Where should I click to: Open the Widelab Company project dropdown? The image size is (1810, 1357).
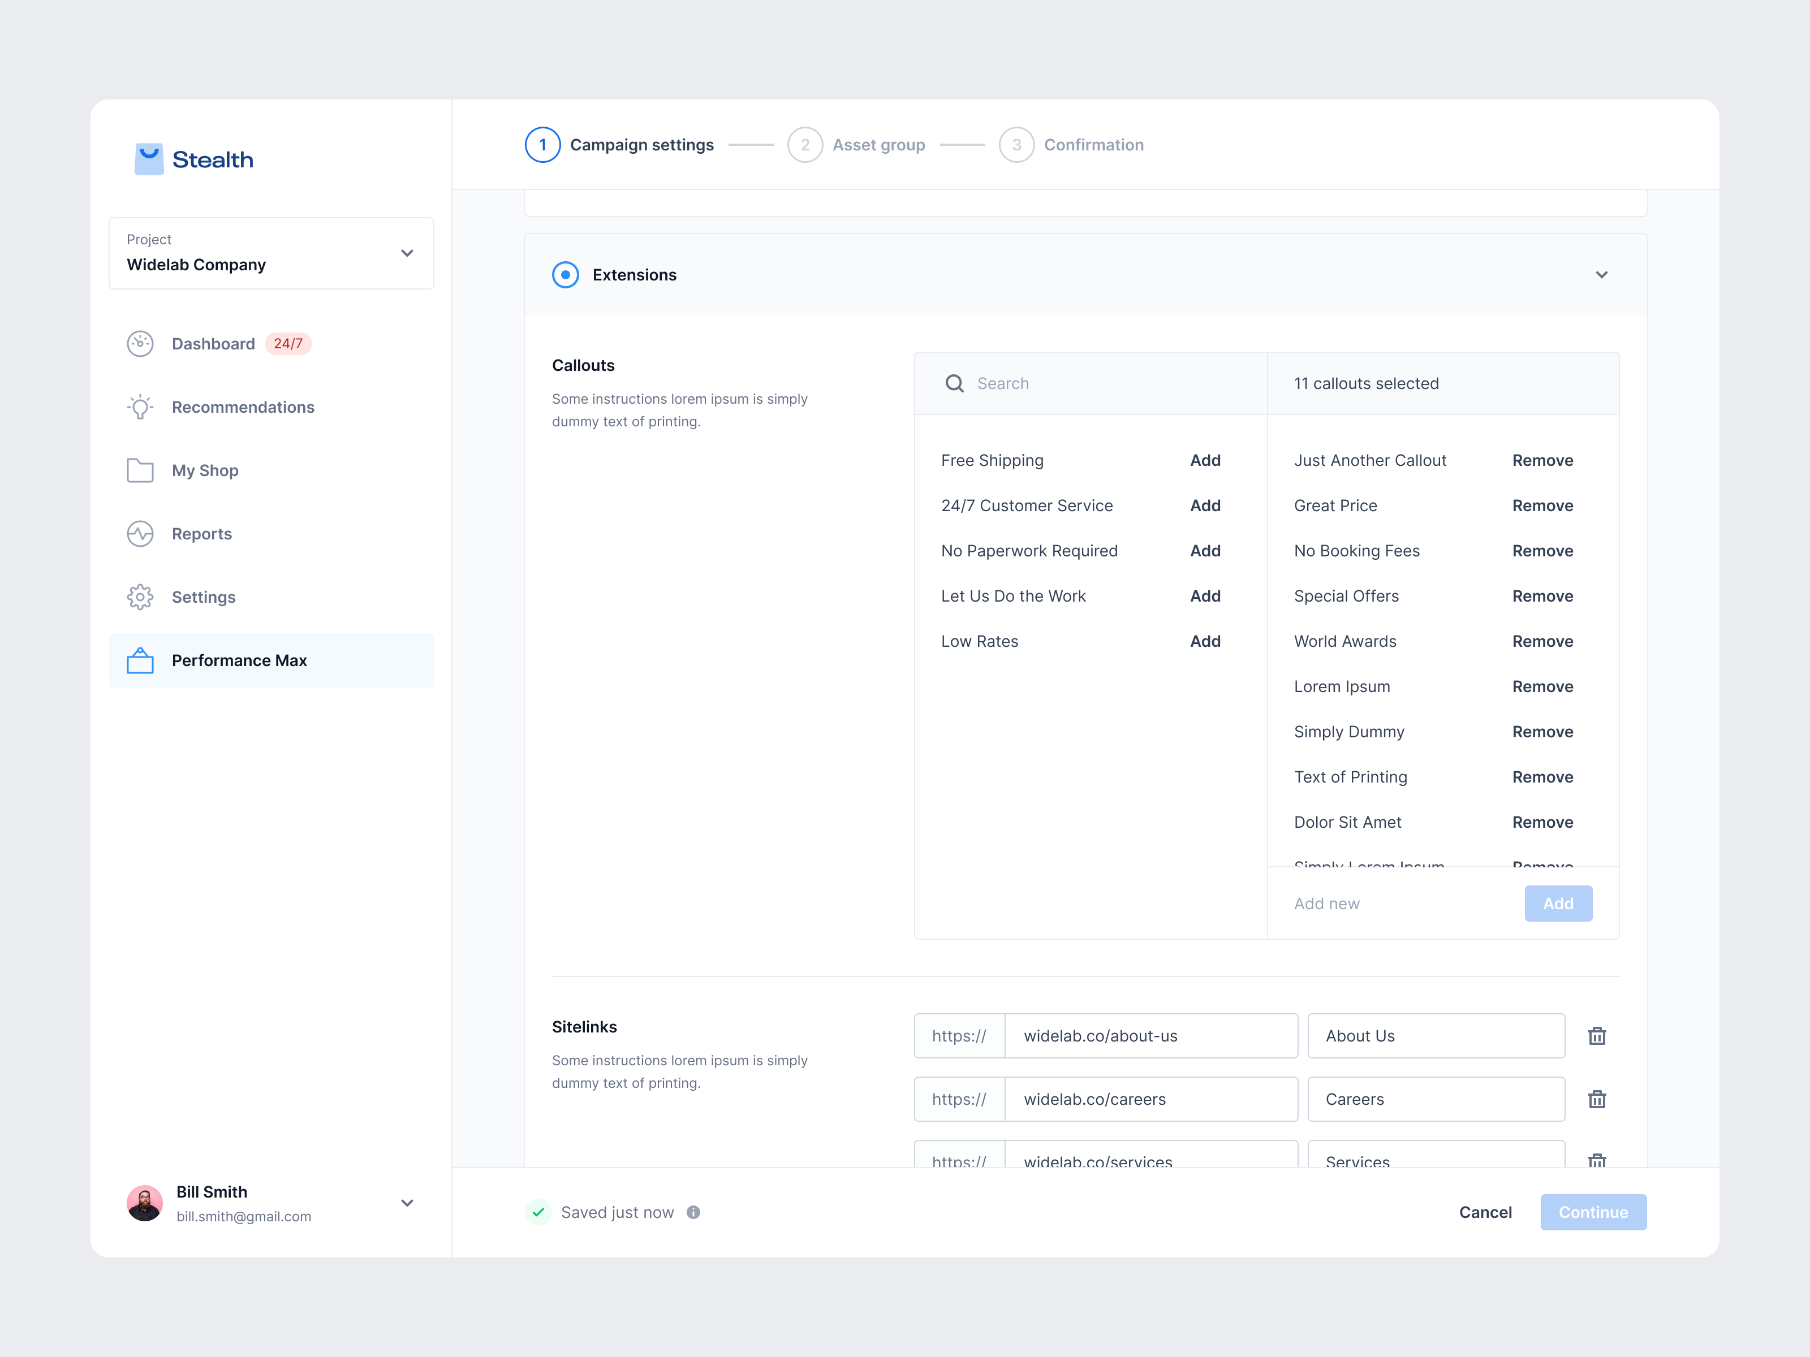pos(271,253)
